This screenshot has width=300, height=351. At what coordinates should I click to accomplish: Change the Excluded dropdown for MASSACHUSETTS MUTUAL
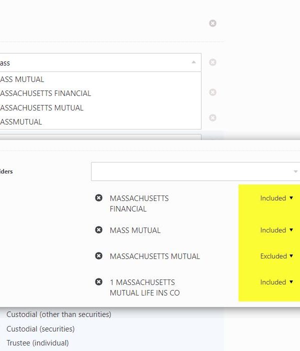[276, 256]
